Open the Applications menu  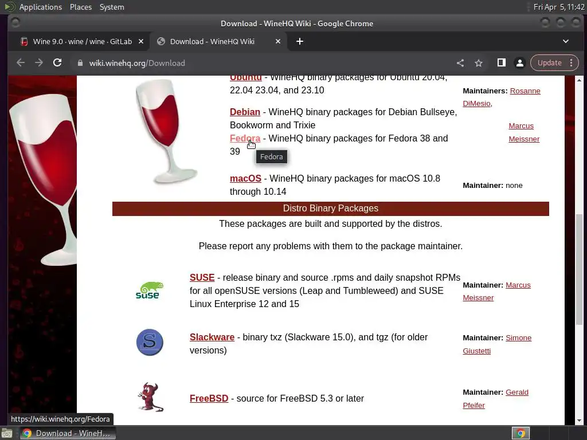41,7
